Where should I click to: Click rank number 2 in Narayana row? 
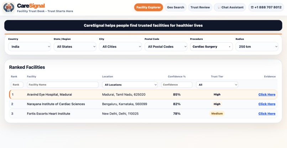click(12, 104)
